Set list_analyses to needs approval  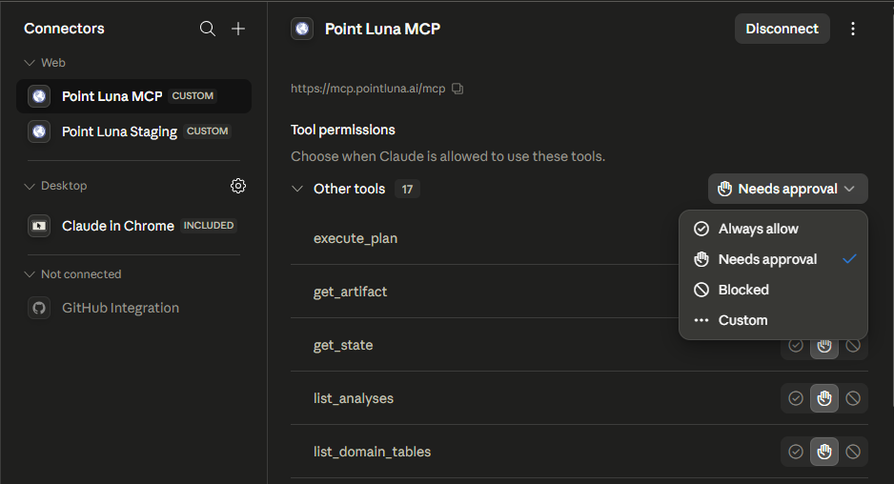(824, 398)
